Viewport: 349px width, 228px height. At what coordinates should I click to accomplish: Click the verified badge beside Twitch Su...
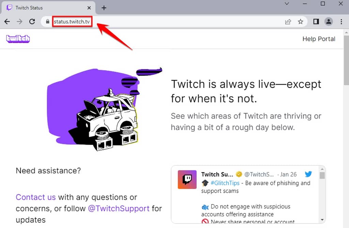tap(239, 174)
